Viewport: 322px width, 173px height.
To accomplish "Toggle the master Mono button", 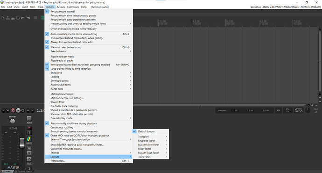I will (x=29, y=118).
